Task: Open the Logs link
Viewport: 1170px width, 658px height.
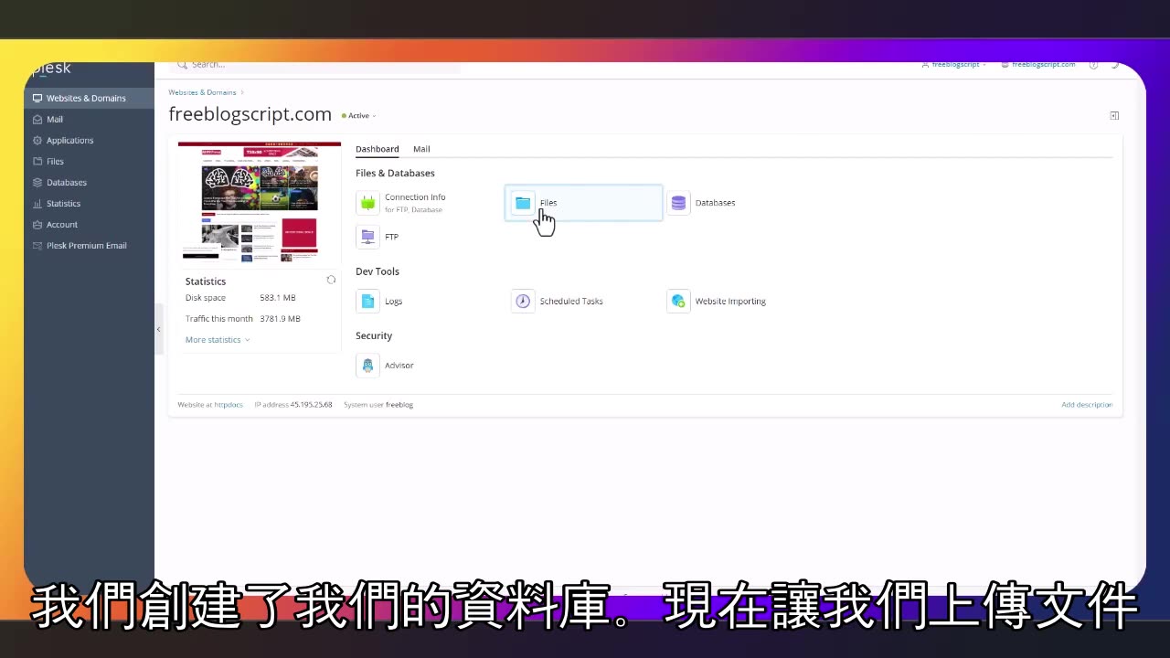Action: [x=393, y=301]
